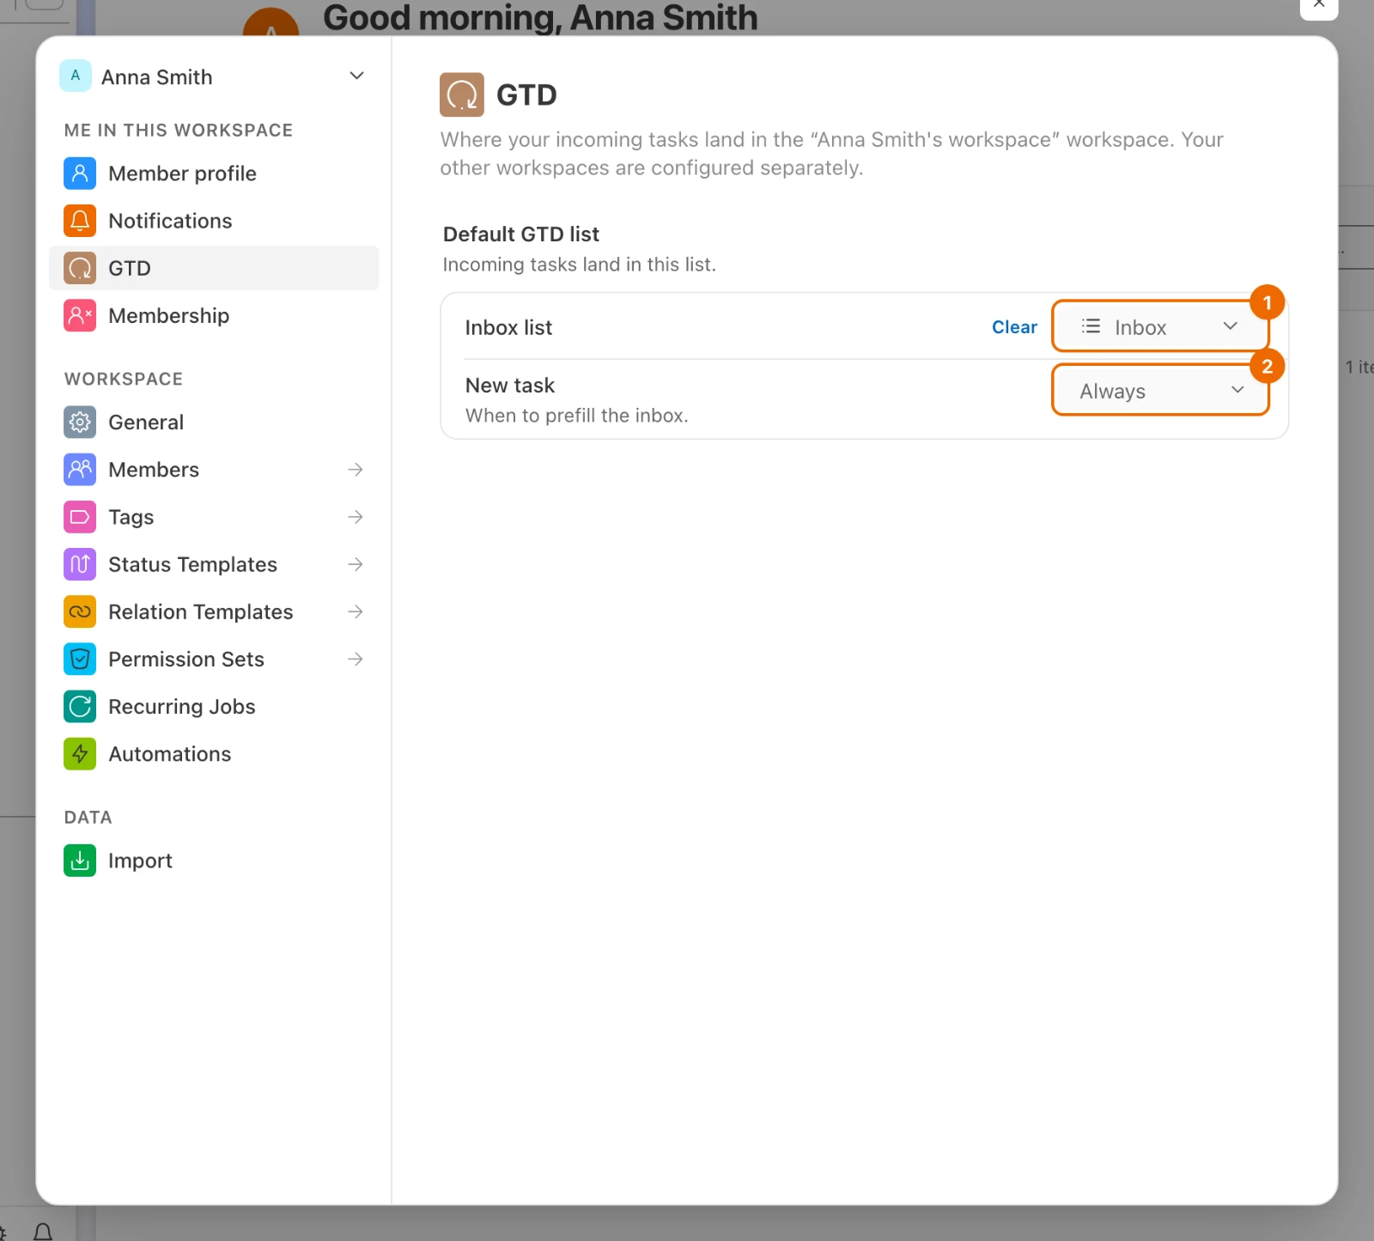This screenshot has width=1374, height=1241.
Task: Click "When to prefill the inbox." text
Action: (576, 416)
